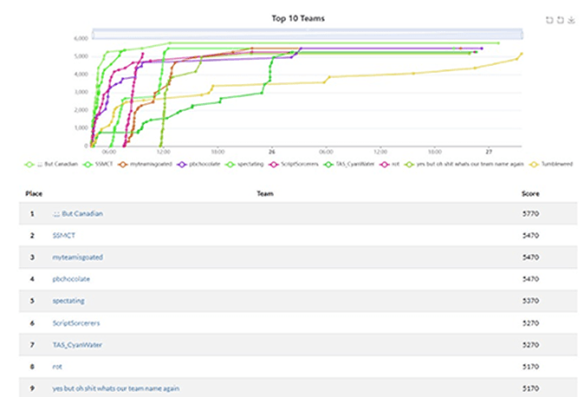Open rot team link in table
This screenshot has height=397, width=584.
tap(57, 367)
